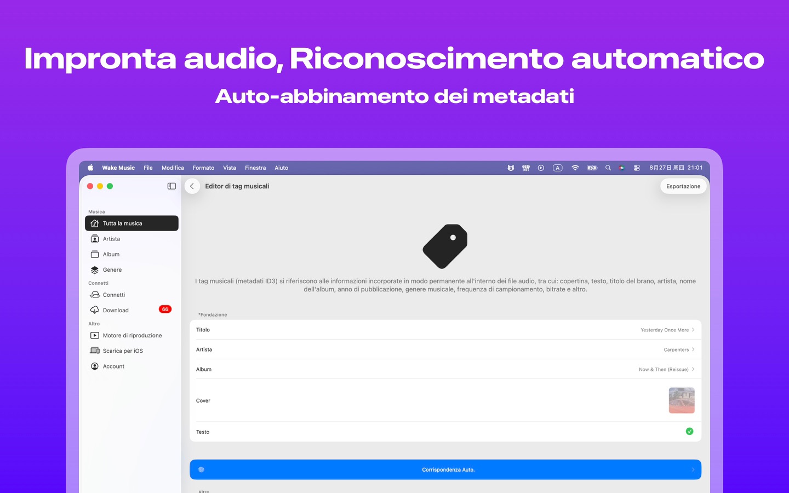This screenshot has width=789, height=493.
Task: Open the Download cloud icon
Action: pyautogui.click(x=95, y=310)
